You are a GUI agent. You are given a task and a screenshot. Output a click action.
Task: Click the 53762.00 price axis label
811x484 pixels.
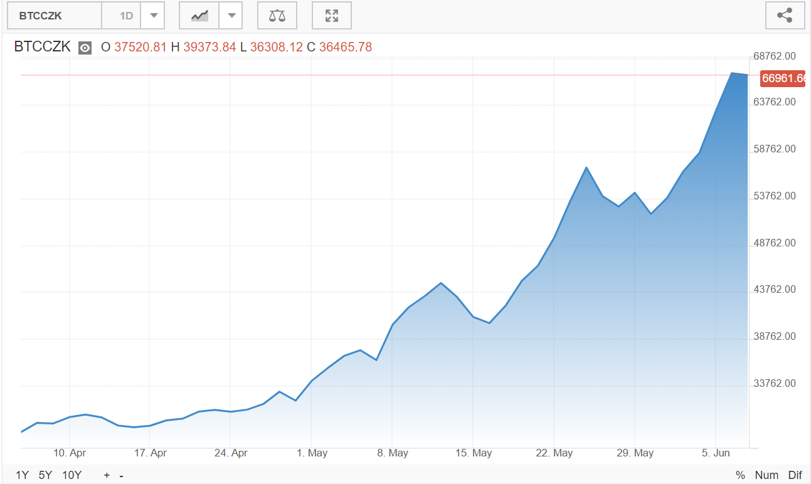tap(774, 196)
